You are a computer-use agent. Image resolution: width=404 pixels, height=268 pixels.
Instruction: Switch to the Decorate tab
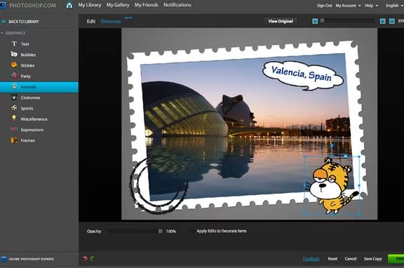[111, 21]
